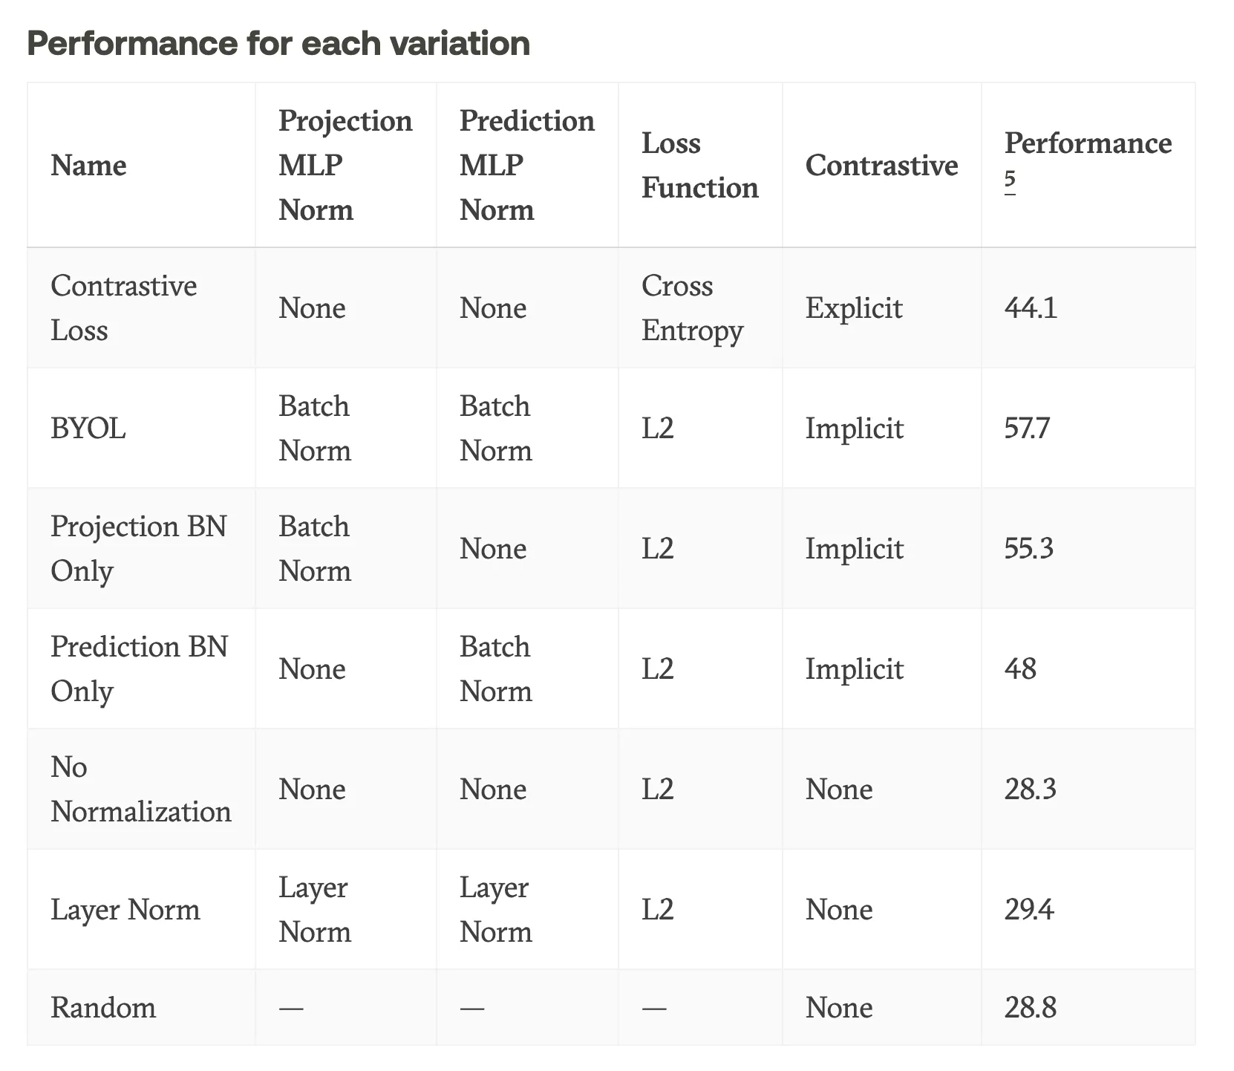This screenshot has width=1234, height=1071.
Task: Select the "Random" row name cell
Action: pos(103,1007)
